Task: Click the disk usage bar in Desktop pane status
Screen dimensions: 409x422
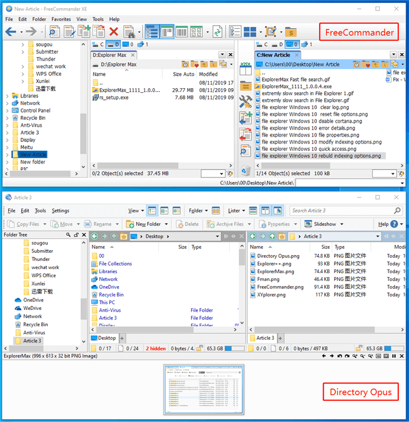Action: tap(234, 348)
